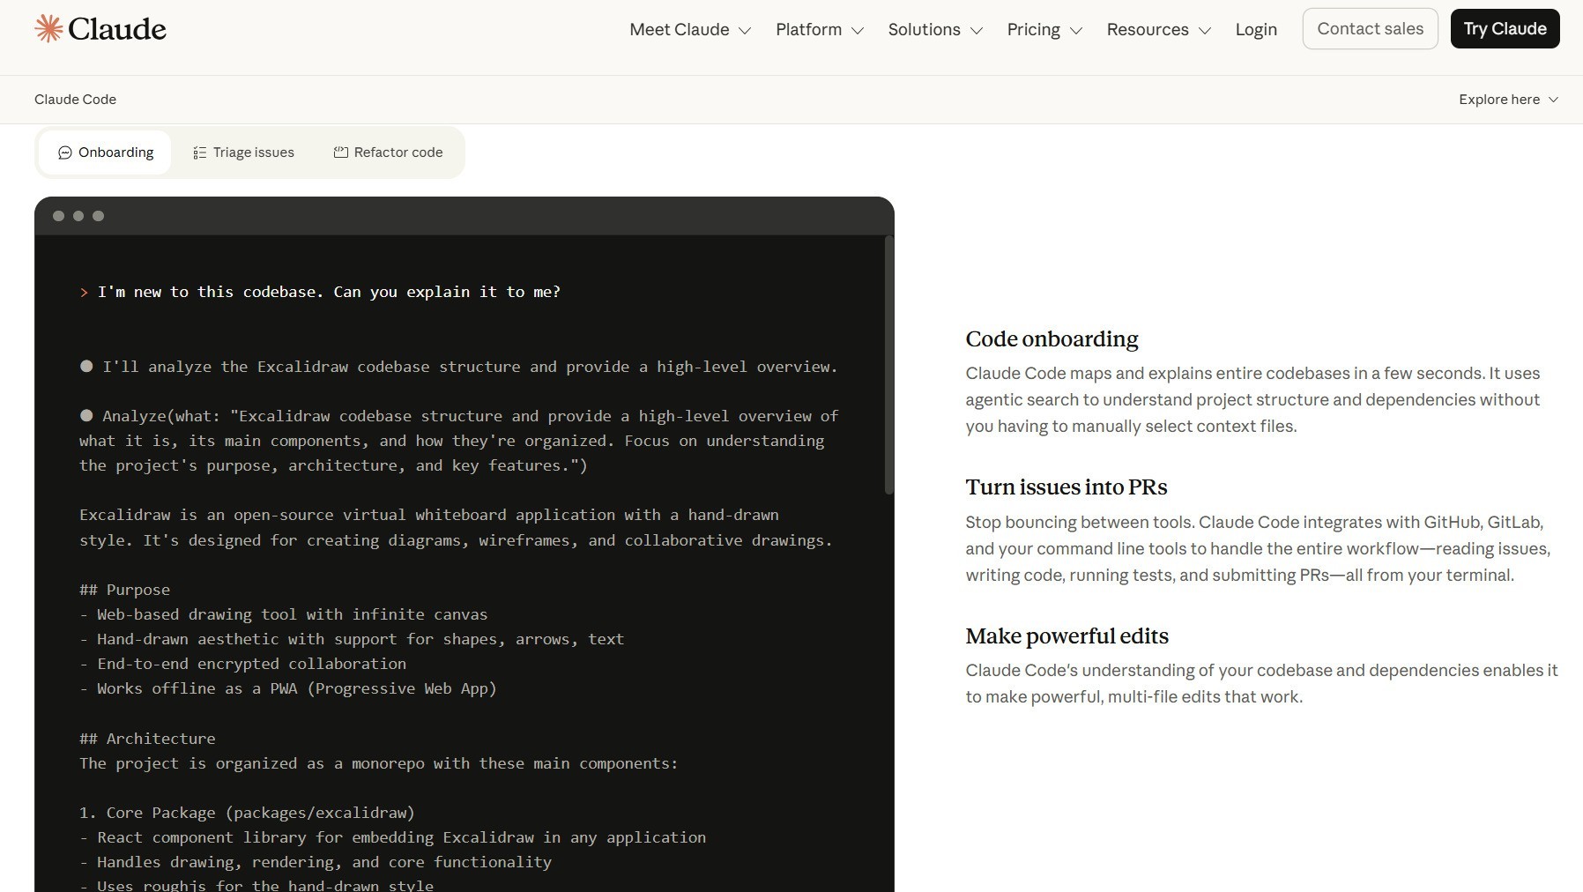
Task: Select the Onboarding tab
Action: [105, 152]
